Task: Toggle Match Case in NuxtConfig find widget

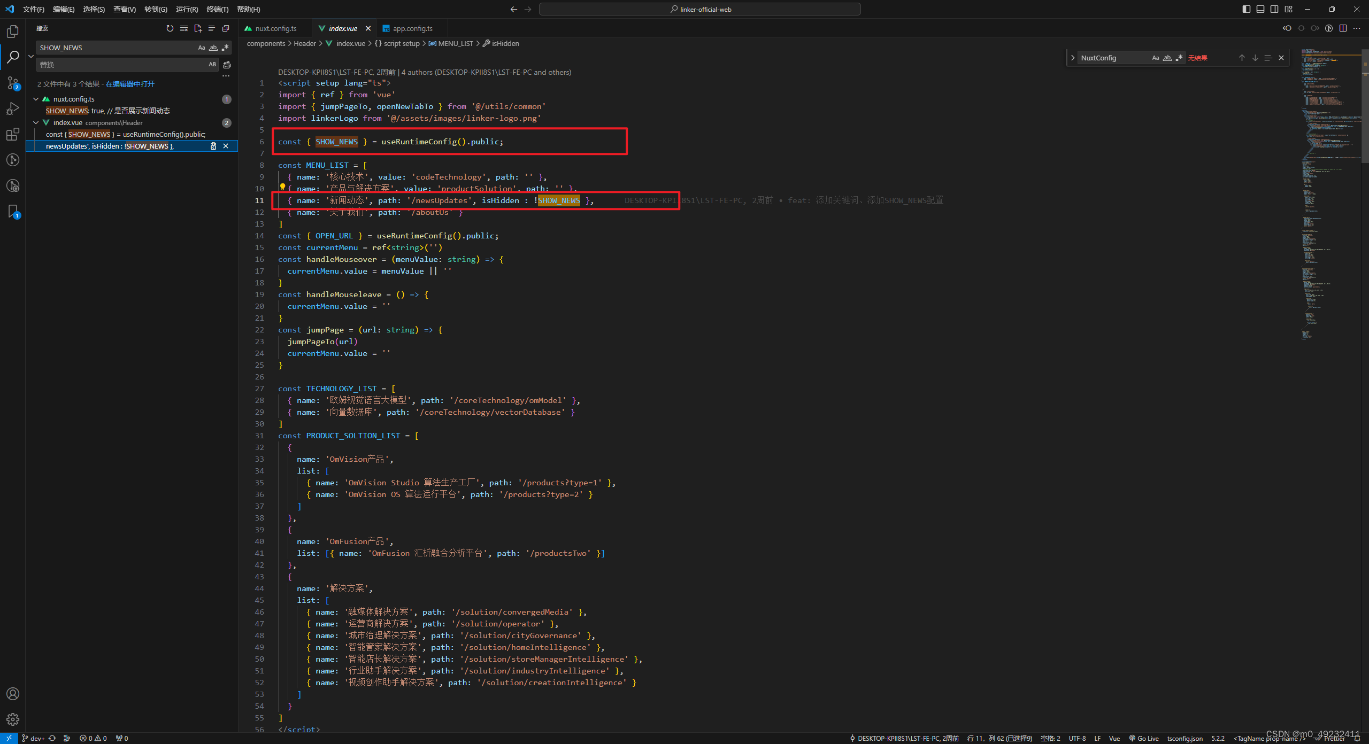Action: coord(1156,58)
